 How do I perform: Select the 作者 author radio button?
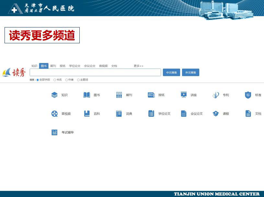(66, 80)
